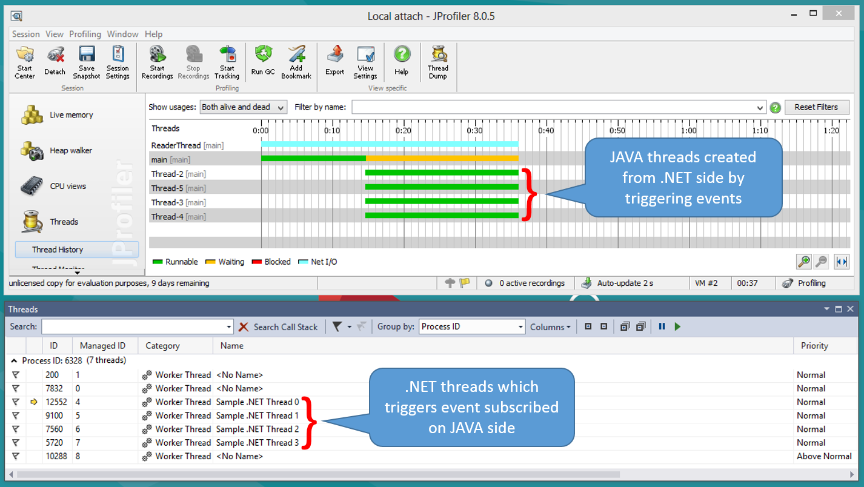Open the Start Center
This screenshot has width=864, height=487.
[25, 62]
